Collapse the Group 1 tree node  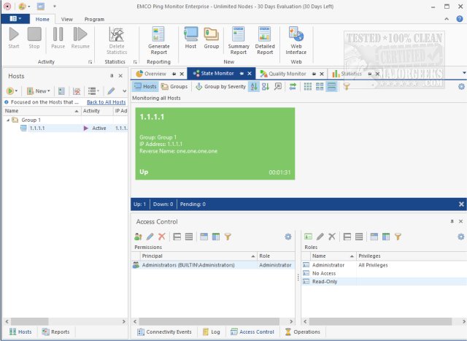point(8,120)
